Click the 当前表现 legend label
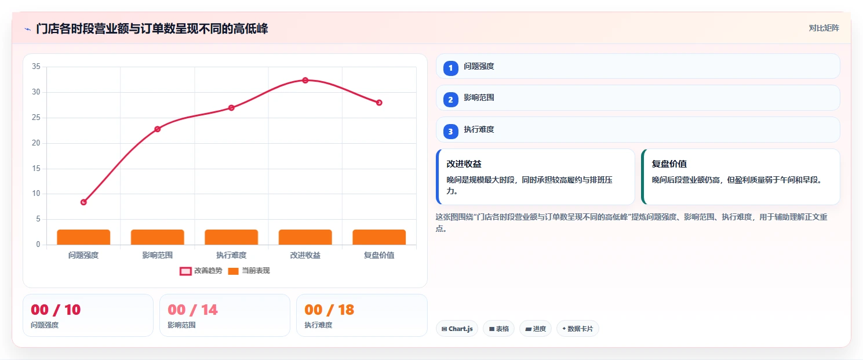The height and width of the screenshot is (360, 863). click(x=256, y=271)
